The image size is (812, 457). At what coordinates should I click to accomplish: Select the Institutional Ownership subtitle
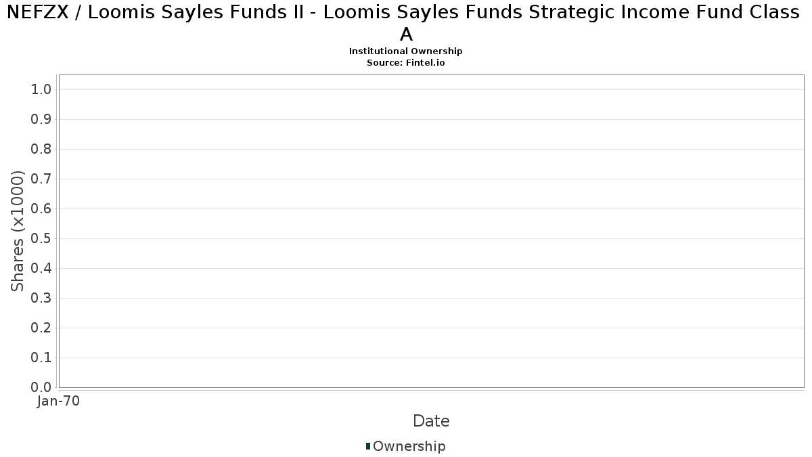(x=406, y=51)
